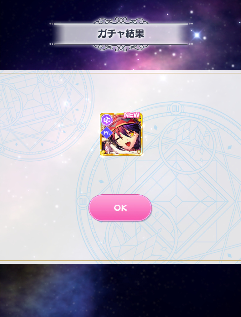
Task: Tap the gold star at the card's bottom-left corner
Action: (103, 152)
